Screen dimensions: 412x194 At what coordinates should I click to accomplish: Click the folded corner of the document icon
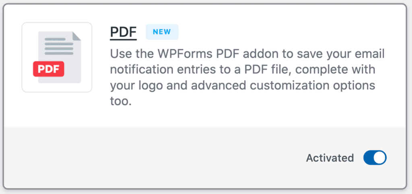77,36
